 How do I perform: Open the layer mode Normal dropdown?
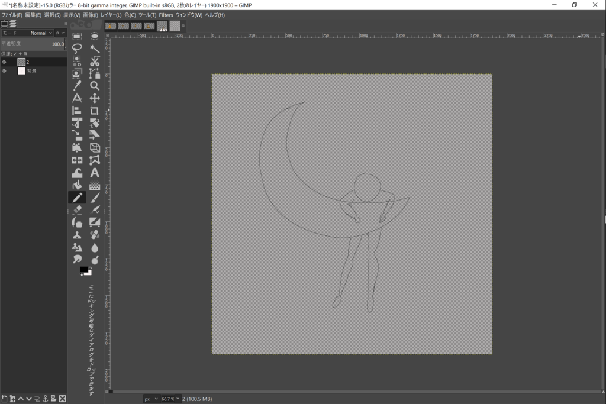41,33
